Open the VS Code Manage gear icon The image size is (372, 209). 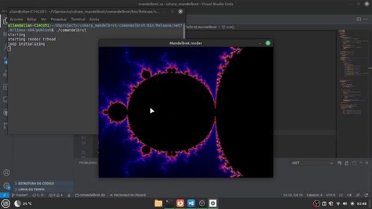click(x=6, y=186)
